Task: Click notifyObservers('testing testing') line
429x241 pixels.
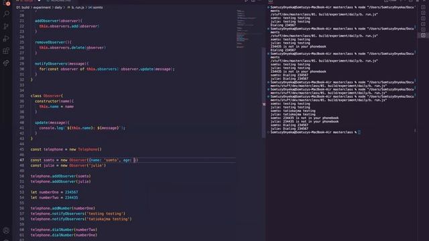Action: [x=78, y=214]
